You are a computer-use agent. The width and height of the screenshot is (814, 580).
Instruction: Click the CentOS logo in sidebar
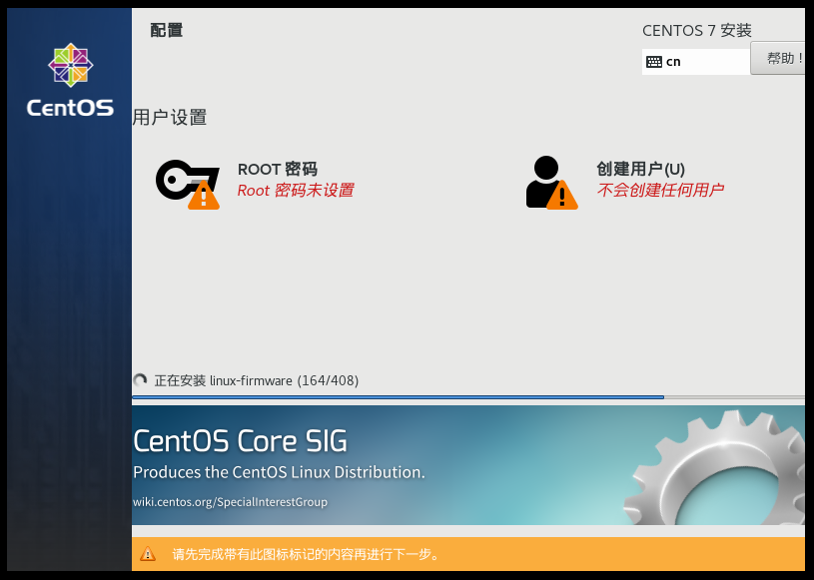click(x=70, y=80)
